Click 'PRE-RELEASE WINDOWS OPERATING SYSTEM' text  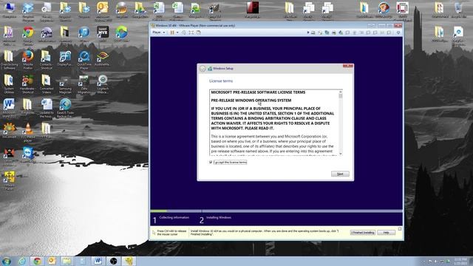tap(251, 100)
